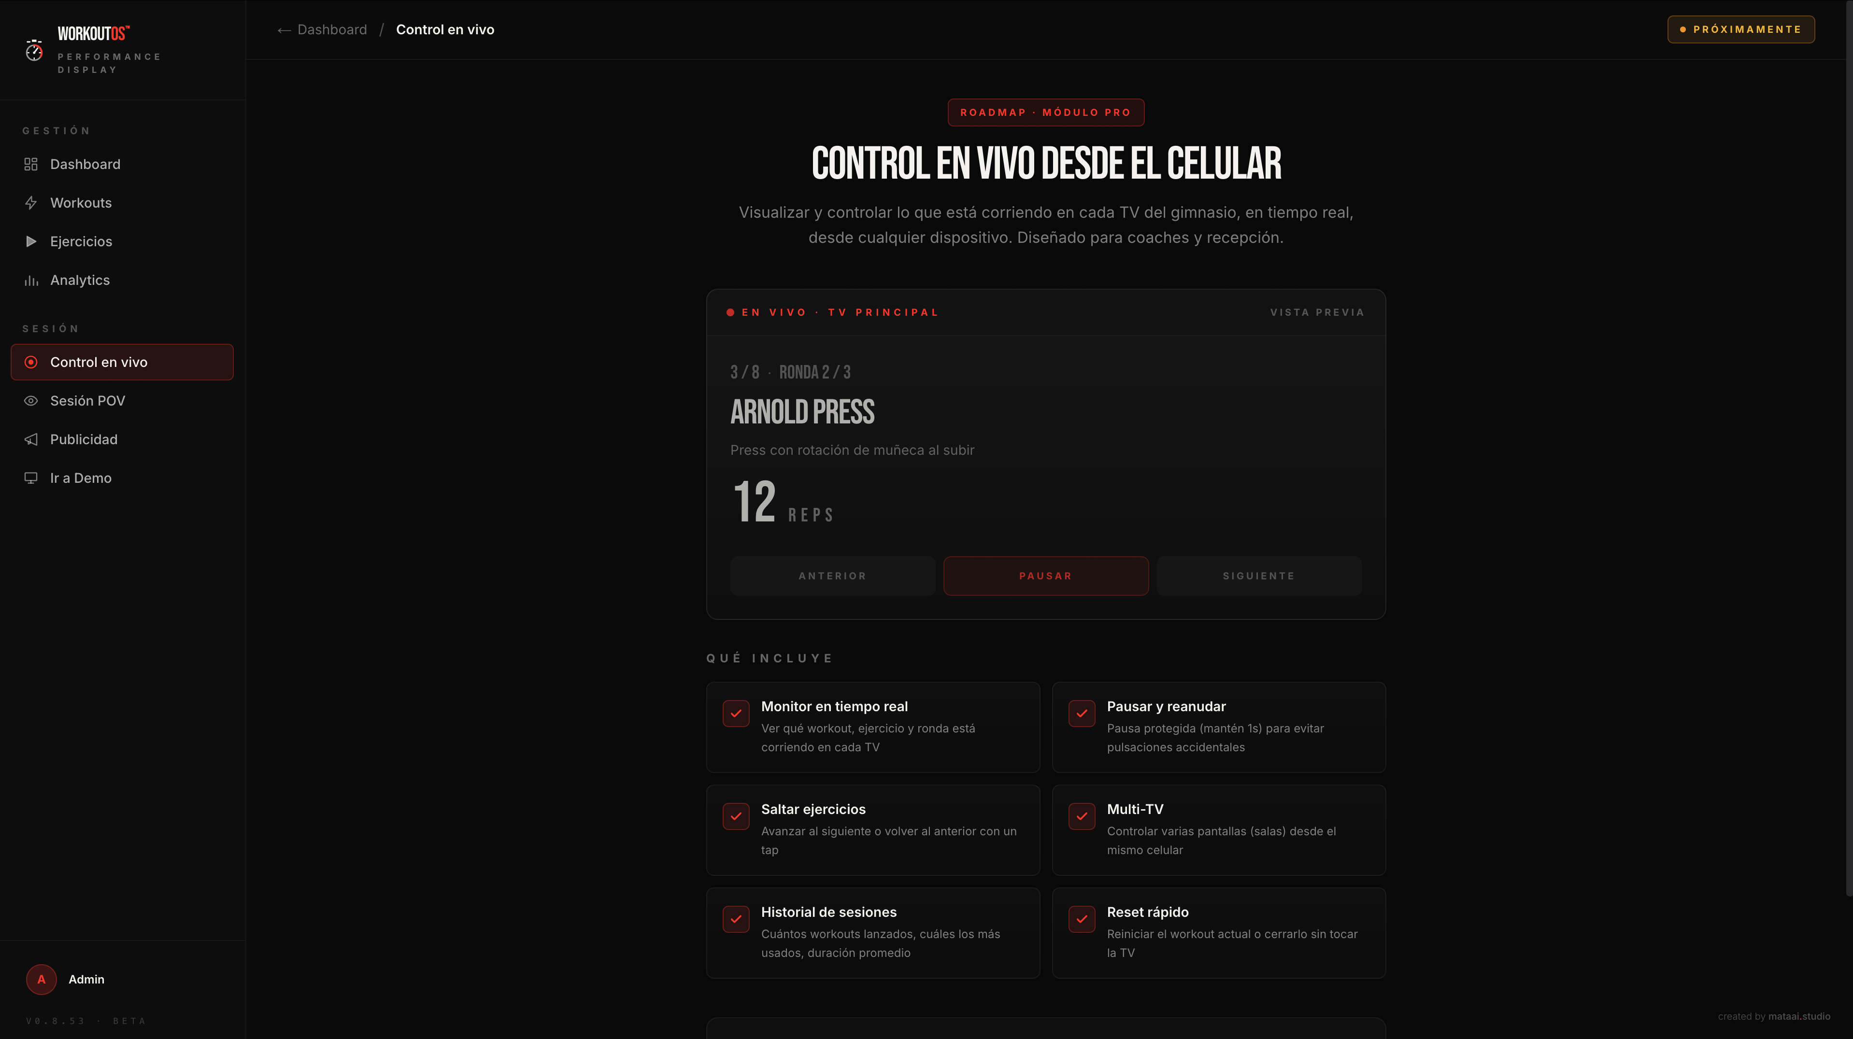Viewport: 1853px width, 1039px height.
Task: Click the Publicidad megaphone icon
Action: coord(31,439)
